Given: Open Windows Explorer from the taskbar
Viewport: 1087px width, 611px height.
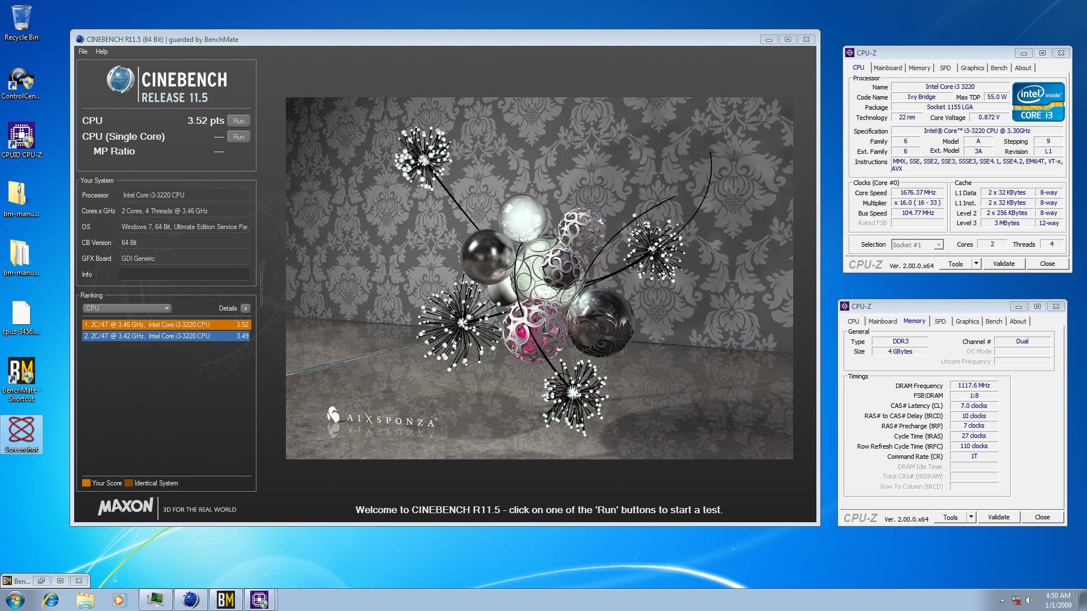Looking at the screenshot, I should [85, 600].
